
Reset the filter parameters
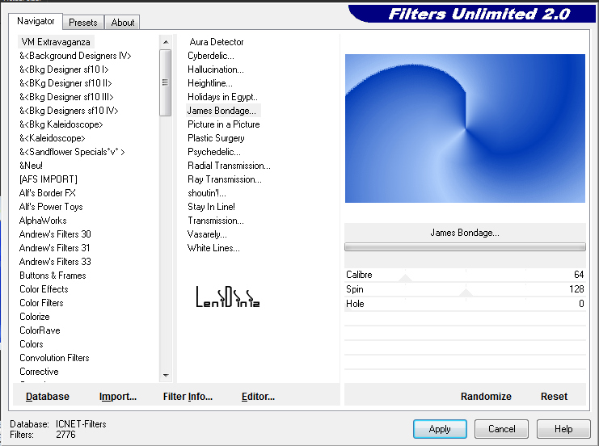tap(554, 396)
